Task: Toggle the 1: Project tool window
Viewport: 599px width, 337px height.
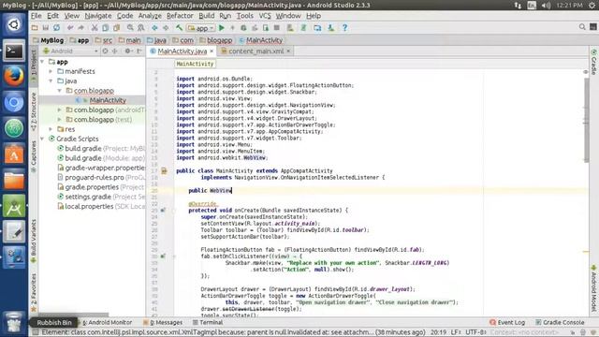Action: (34, 66)
